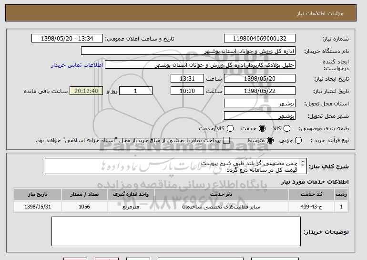
Task: Click the سایر فعالیت‌های تخصصی ساختمان cell
Action: click(x=221, y=207)
